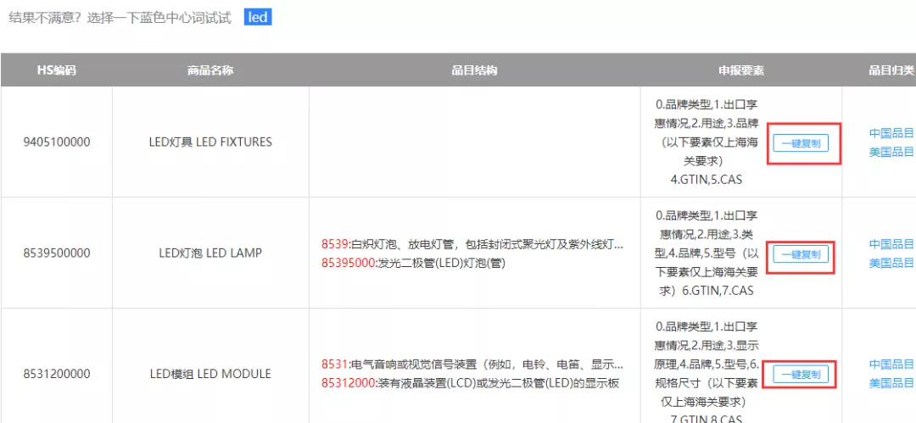Open China heading link for LED MODULE row
This screenshot has height=423, width=916.
[891, 365]
